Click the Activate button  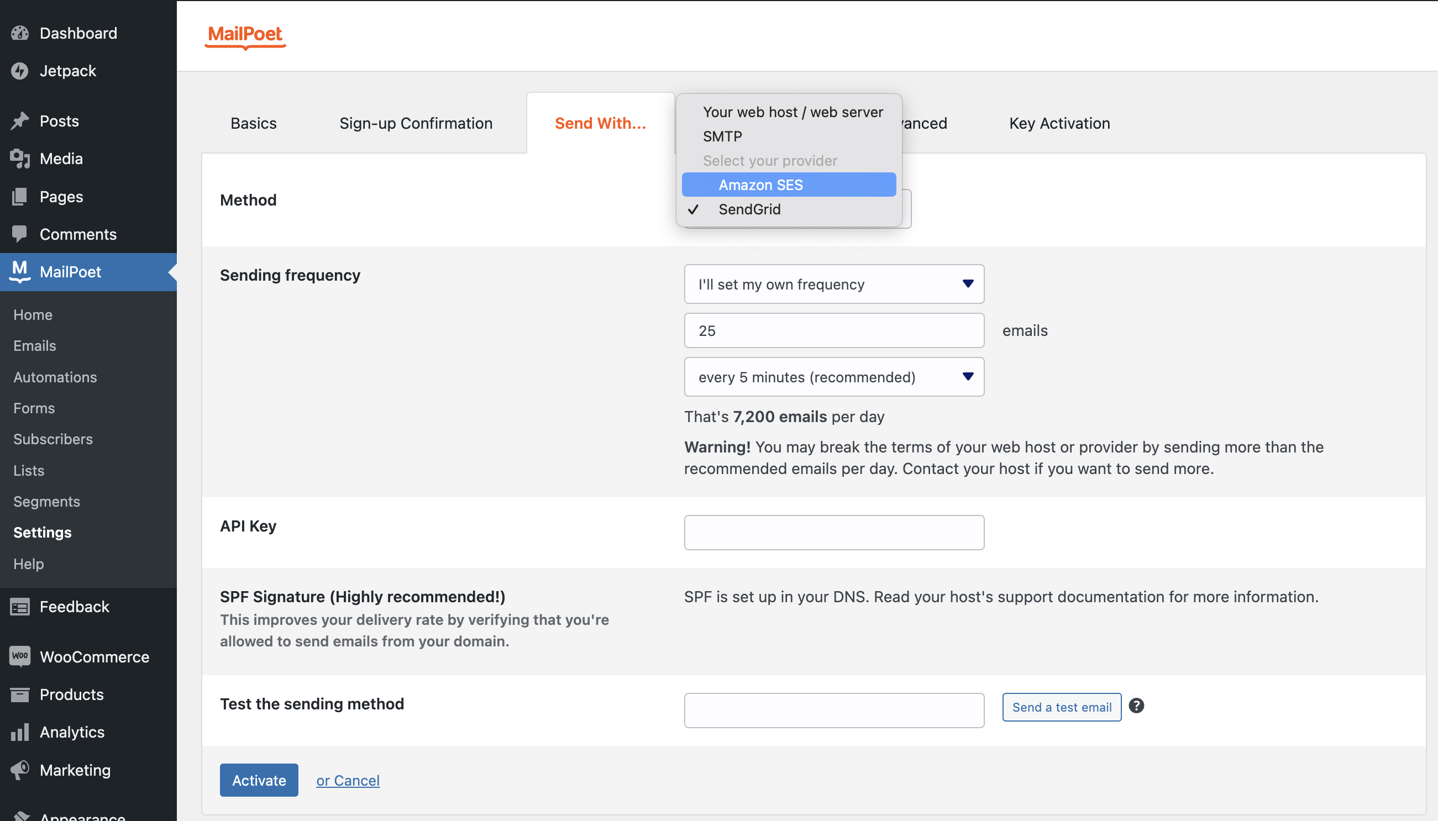coord(259,780)
